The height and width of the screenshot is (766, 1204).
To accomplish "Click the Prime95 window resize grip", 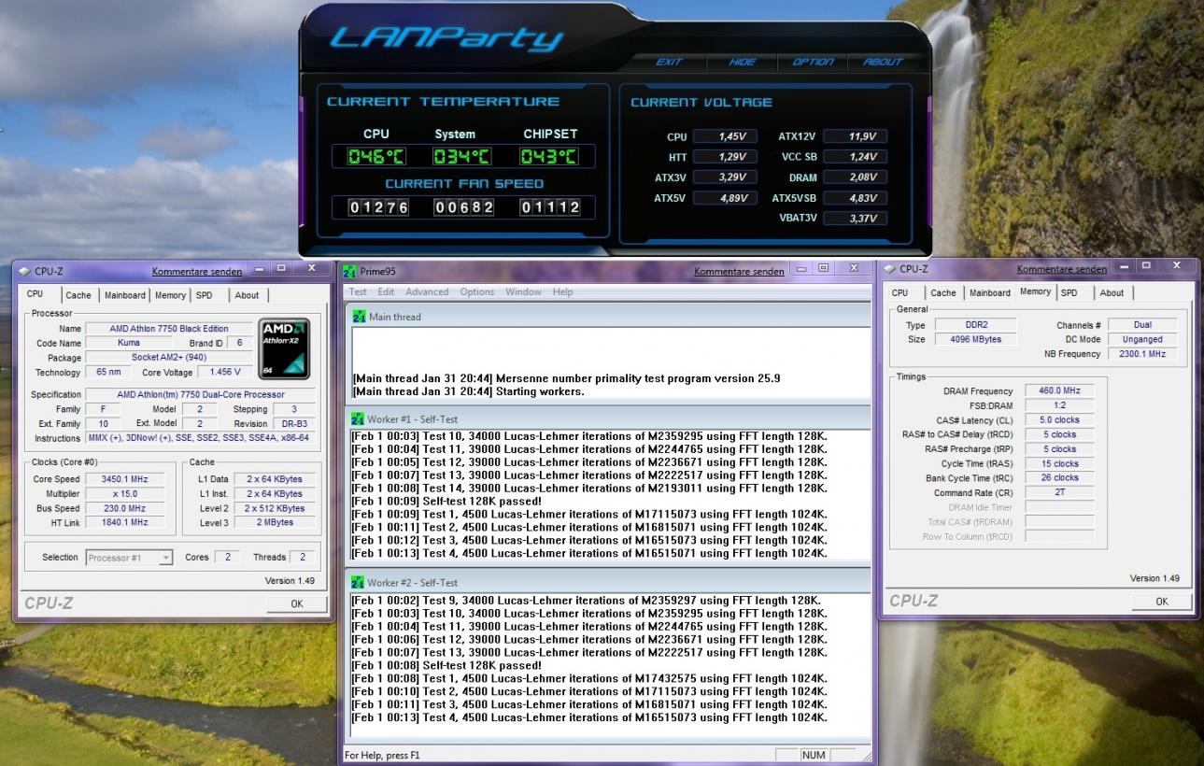I will click(x=865, y=757).
